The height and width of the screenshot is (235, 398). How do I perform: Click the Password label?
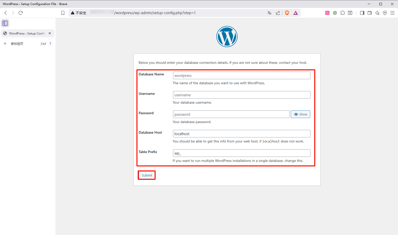click(x=146, y=113)
